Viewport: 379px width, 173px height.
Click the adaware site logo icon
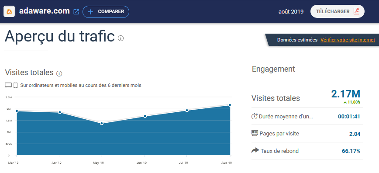pyautogui.click(x=9, y=11)
